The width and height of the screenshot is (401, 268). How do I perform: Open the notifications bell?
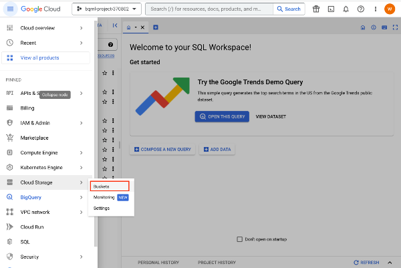[346, 9]
